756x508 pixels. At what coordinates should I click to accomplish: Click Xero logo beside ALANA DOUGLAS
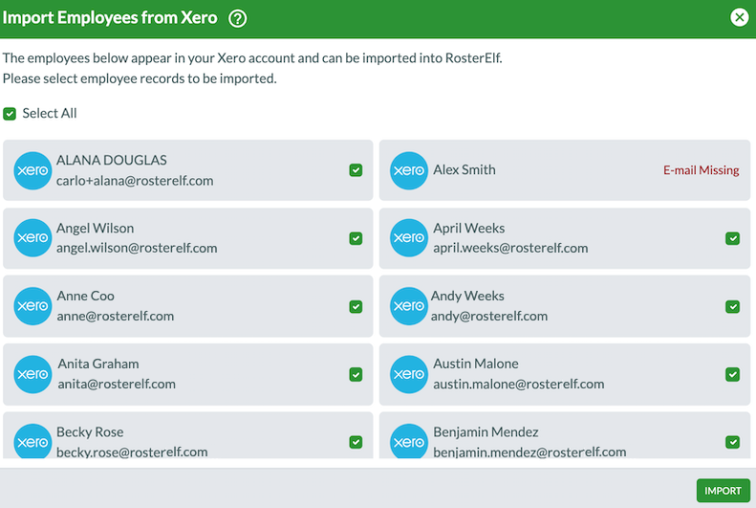(x=32, y=170)
